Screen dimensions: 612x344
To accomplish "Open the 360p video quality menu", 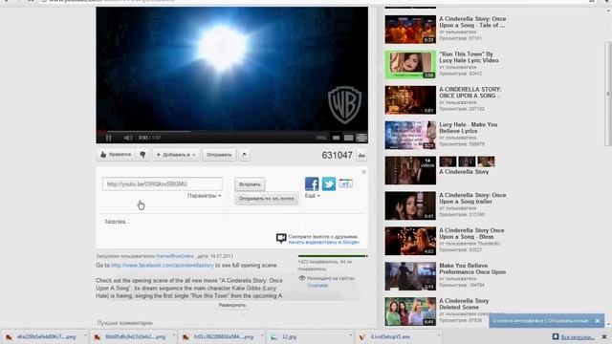I will tap(321, 138).
